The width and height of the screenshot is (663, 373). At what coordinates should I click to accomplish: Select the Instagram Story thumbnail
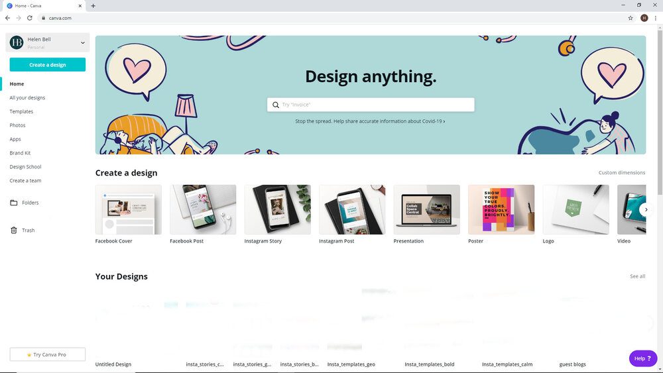click(277, 209)
